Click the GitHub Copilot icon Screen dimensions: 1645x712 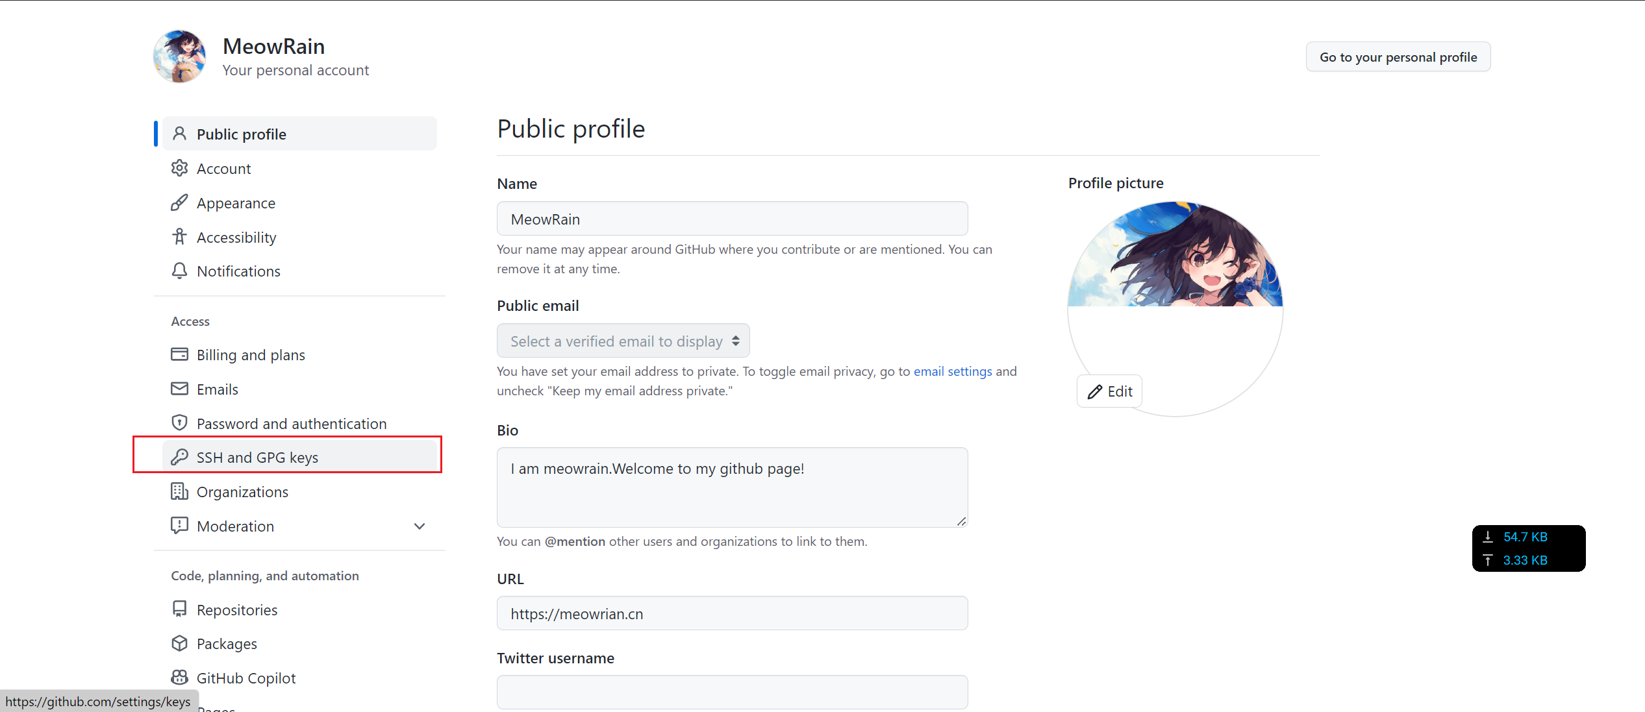pos(179,678)
